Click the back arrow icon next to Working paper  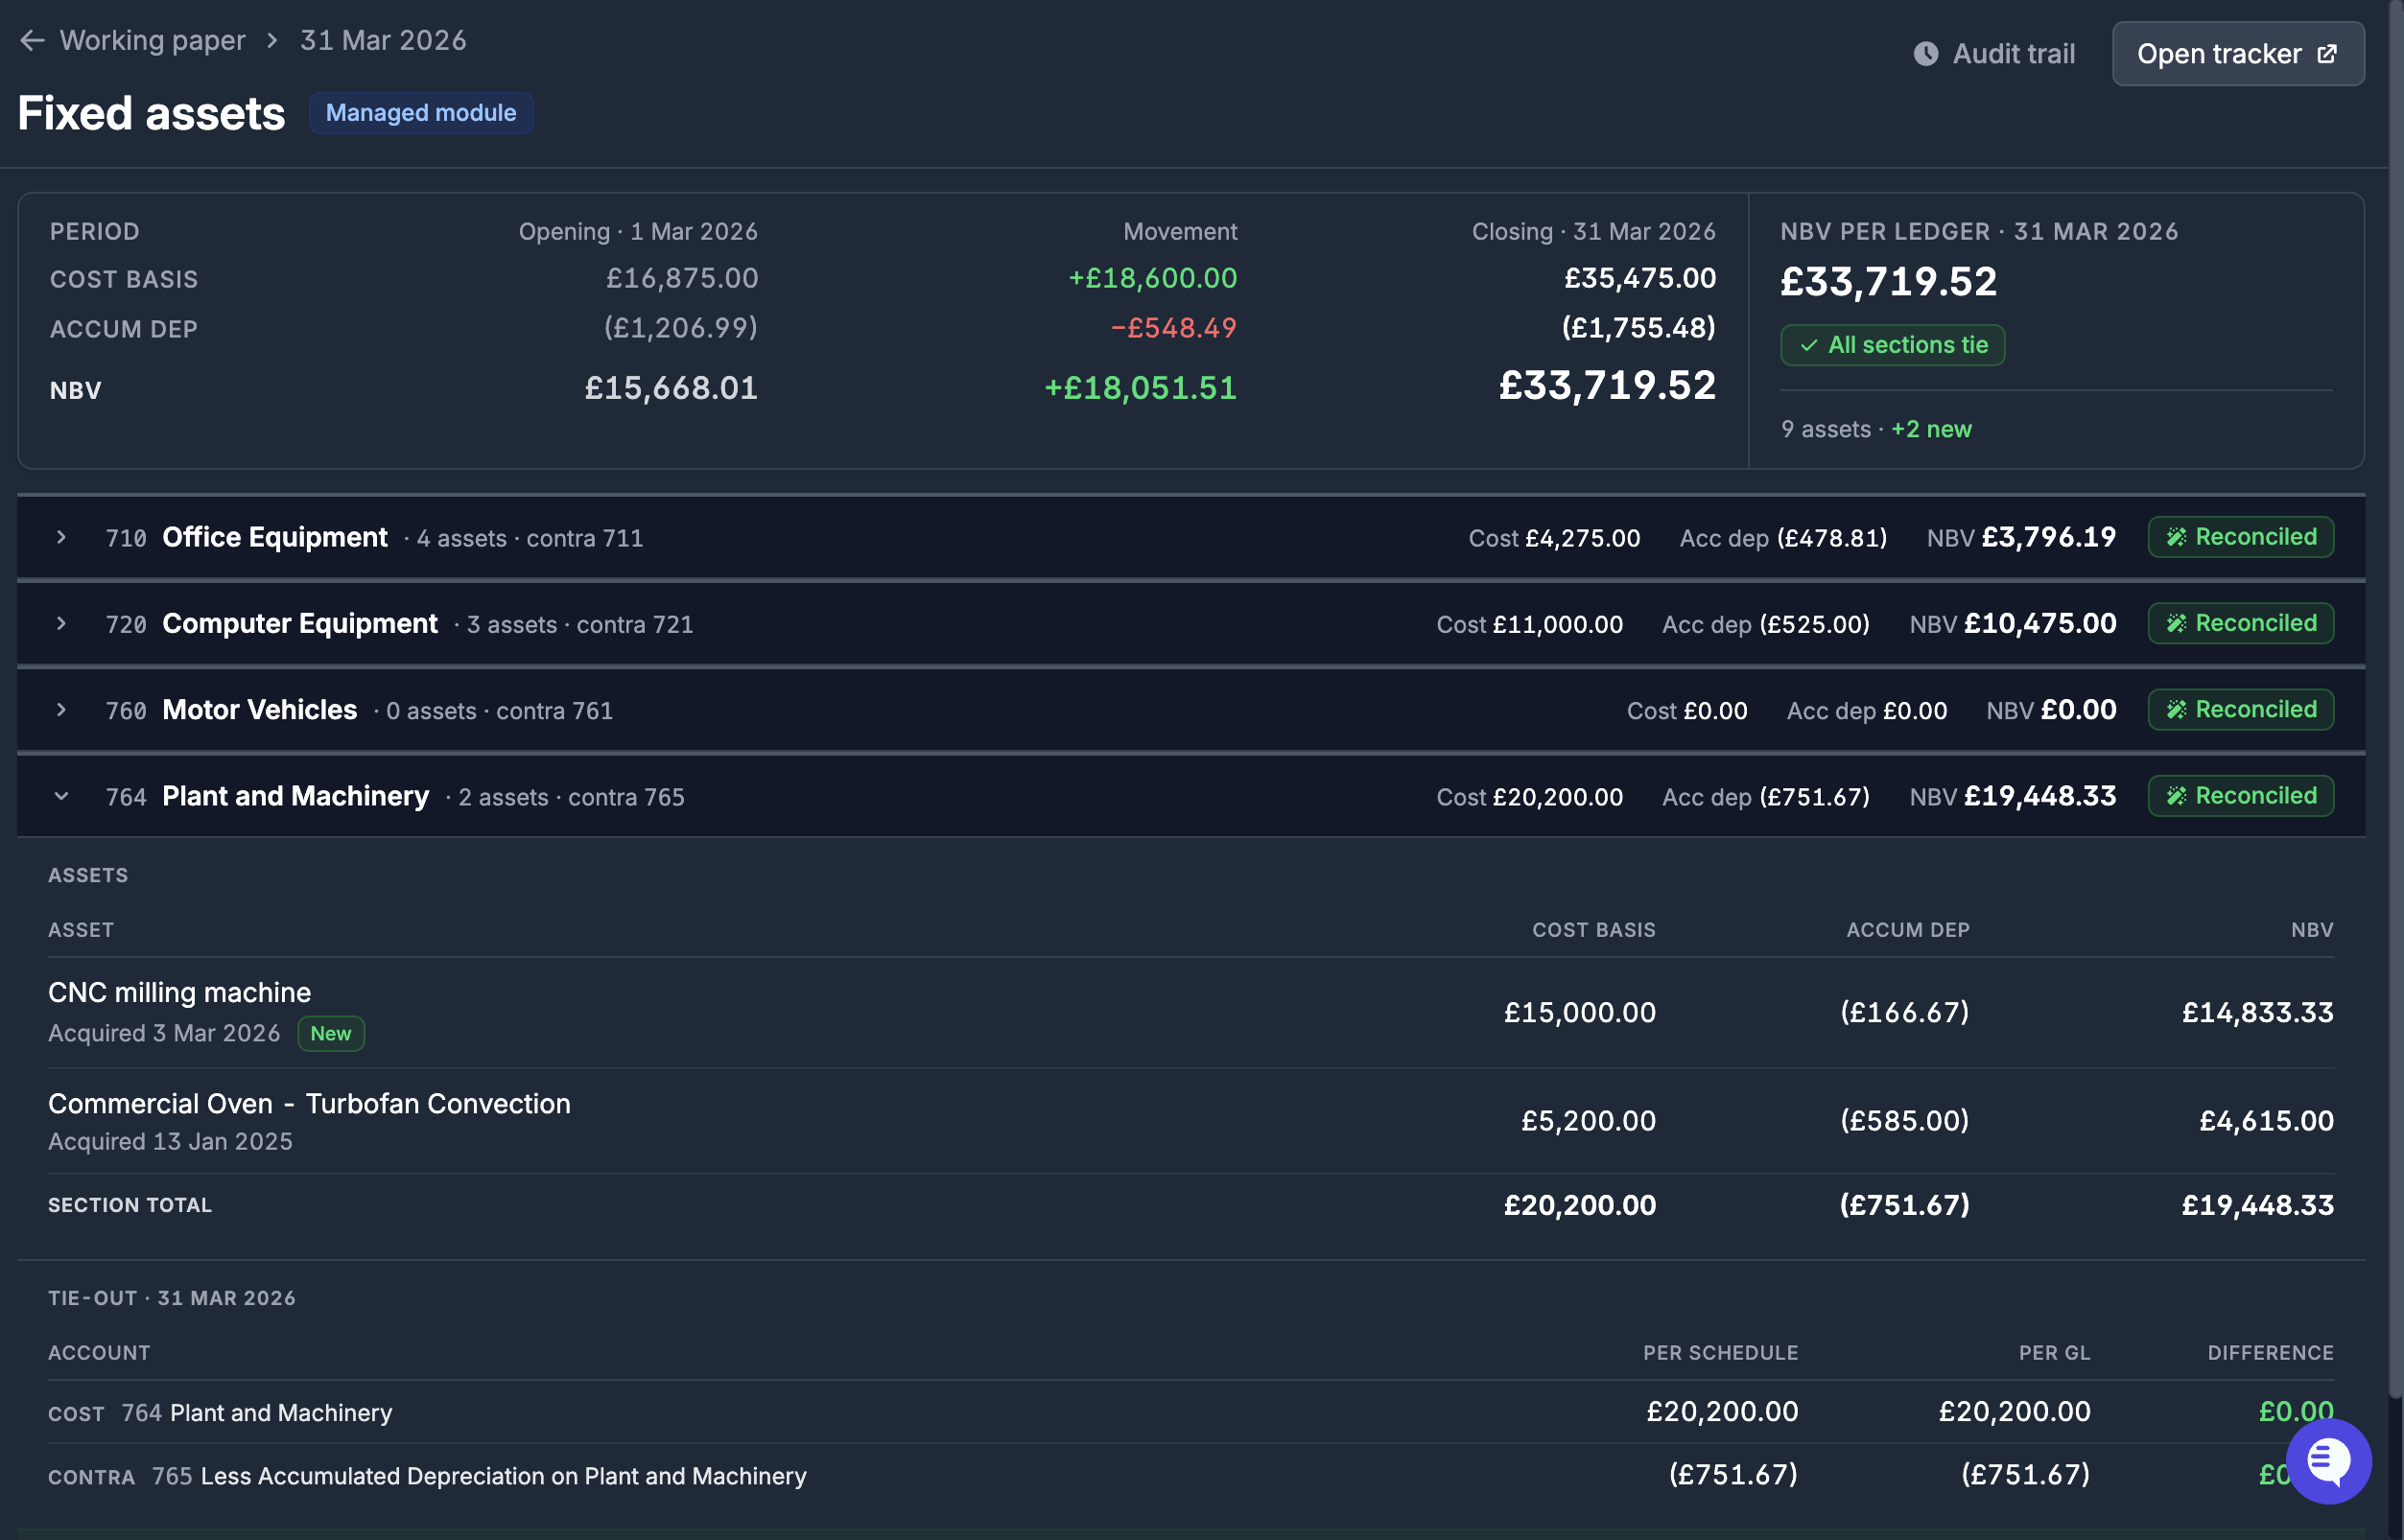click(32, 40)
